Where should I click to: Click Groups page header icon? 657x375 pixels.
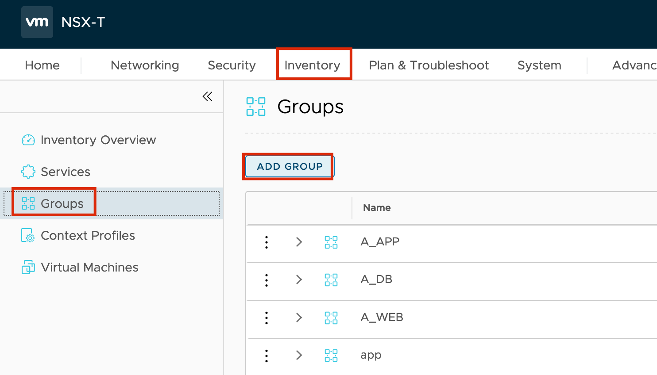[256, 107]
